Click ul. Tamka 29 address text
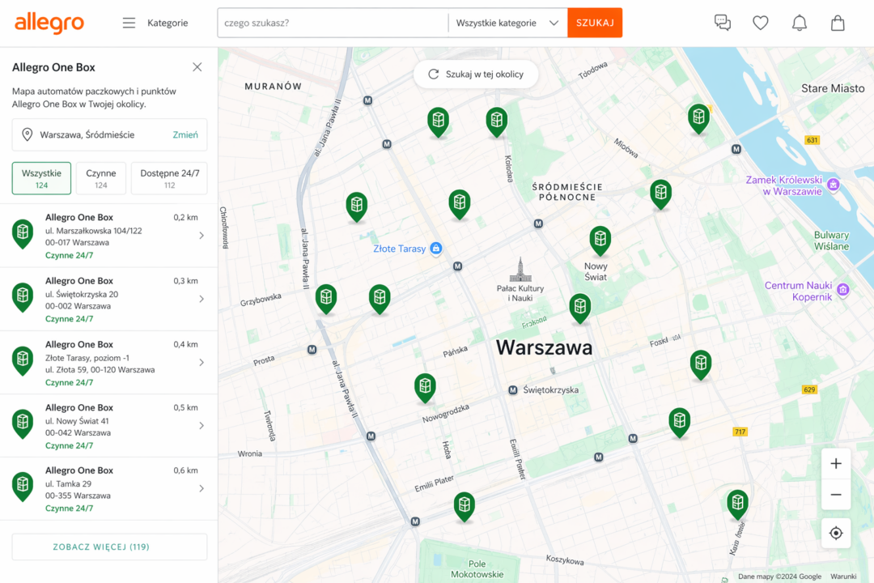Viewport: 874px width, 583px height. 68,483
